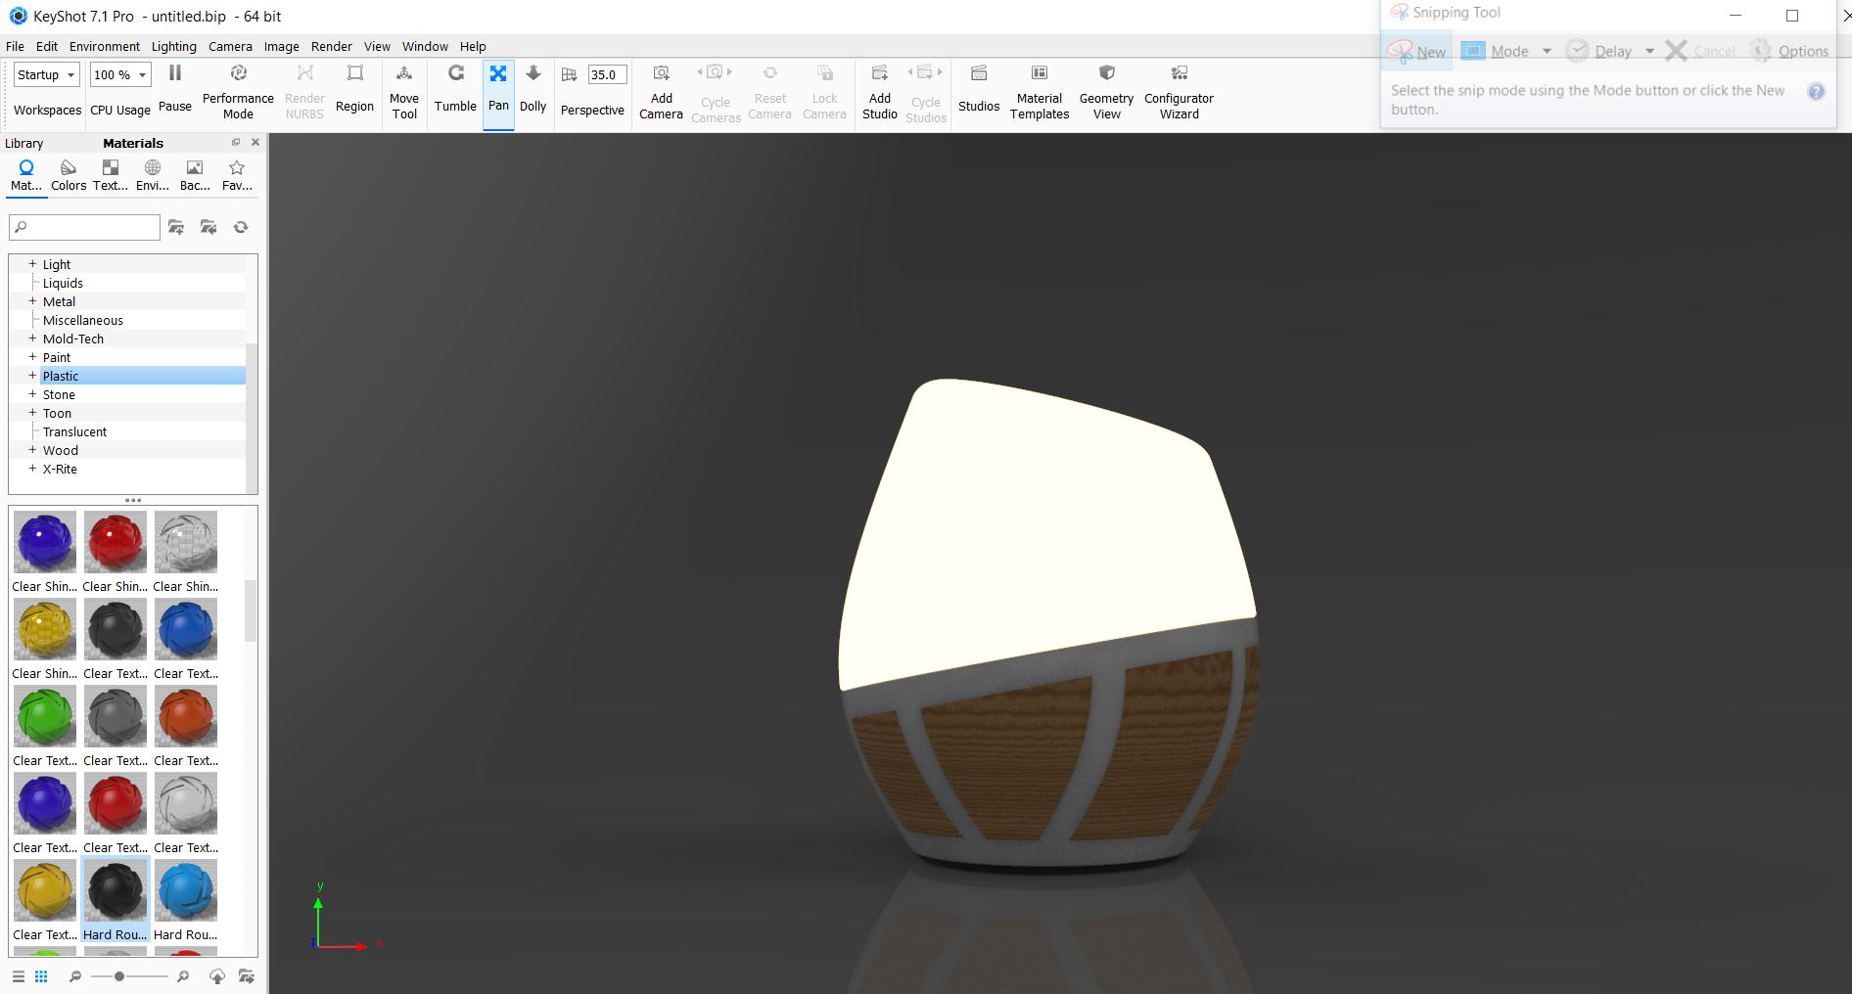Expand the Wood material category
The width and height of the screenshot is (1852, 994).
pos(32,450)
